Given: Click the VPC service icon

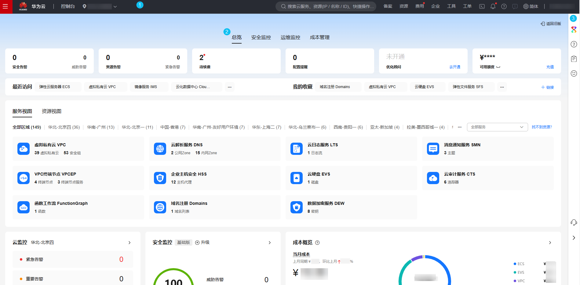Looking at the screenshot, I should click(24, 149).
